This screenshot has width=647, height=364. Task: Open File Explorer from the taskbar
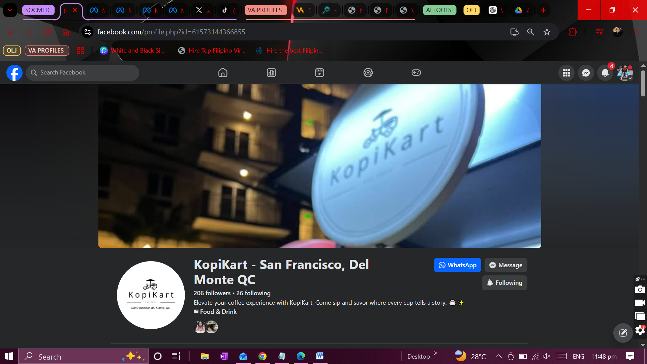click(x=205, y=356)
